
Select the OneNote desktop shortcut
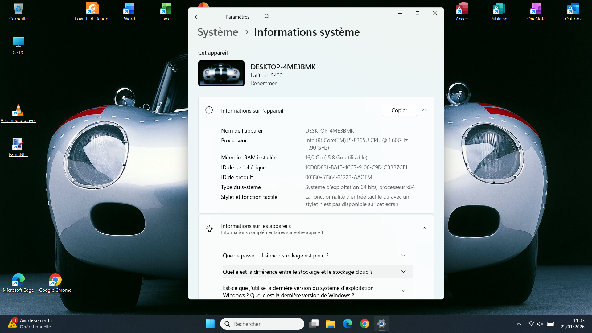coord(536,12)
